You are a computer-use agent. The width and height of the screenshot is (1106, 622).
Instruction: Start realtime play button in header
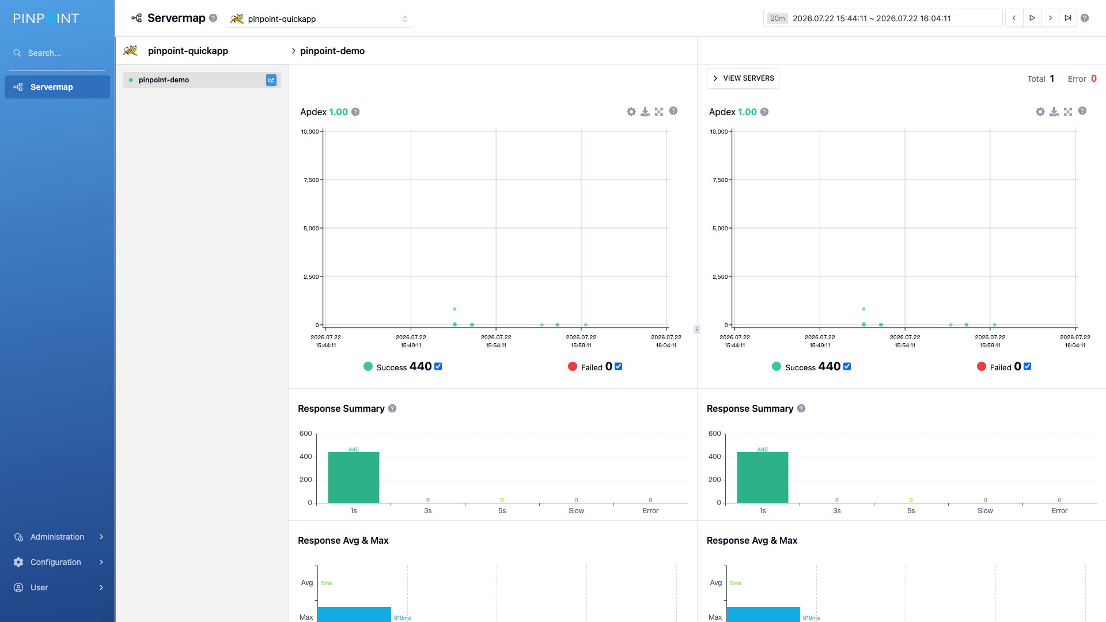(1032, 18)
